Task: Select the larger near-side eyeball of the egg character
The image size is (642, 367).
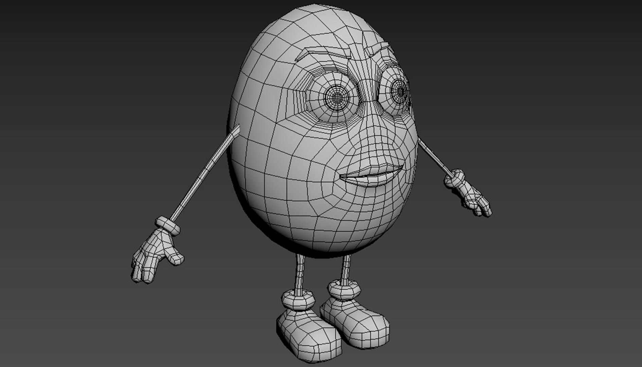Action: (333, 98)
